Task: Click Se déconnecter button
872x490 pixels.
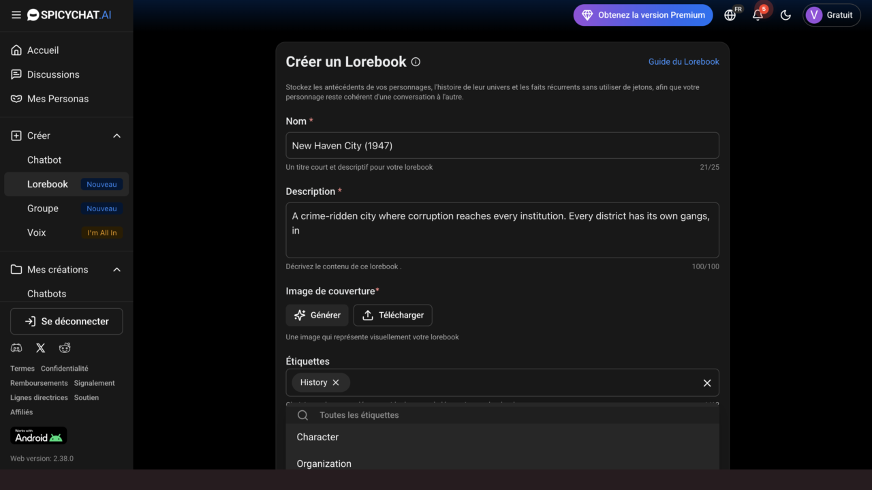Action: (67, 321)
